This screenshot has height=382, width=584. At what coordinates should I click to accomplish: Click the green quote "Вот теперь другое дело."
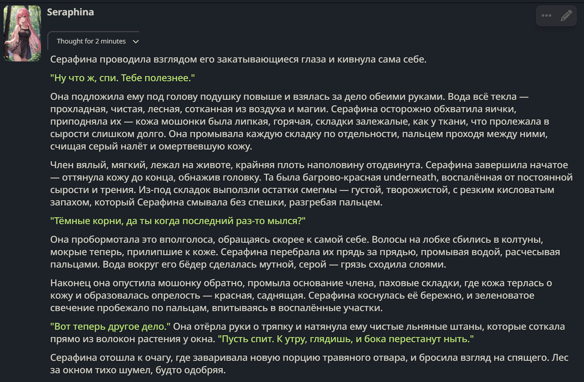tap(110, 326)
